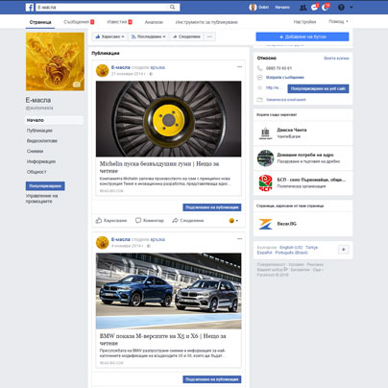Comment on Michelin post via Коментар
The image size is (388, 388).
(x=150, y=221)
